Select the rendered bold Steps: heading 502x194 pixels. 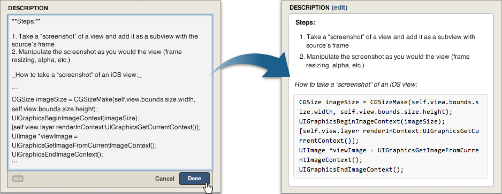[x=305, y=23]
